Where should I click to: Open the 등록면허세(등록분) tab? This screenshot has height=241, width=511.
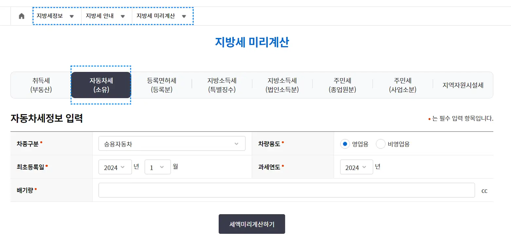pyautogui.click(x=162, y=85)
